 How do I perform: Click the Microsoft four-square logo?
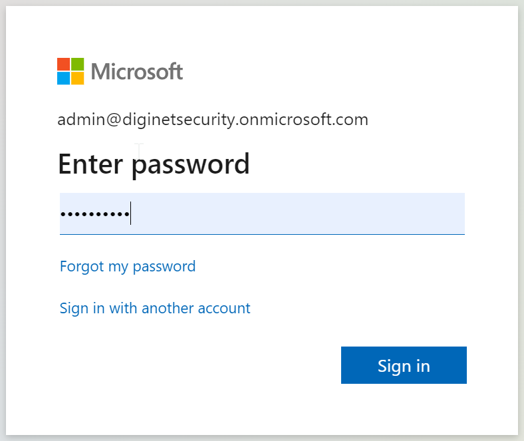pos(70,71)
